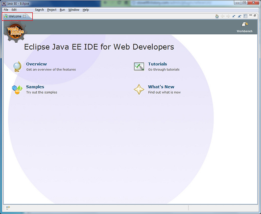Open the Overview link

point(37,64)
